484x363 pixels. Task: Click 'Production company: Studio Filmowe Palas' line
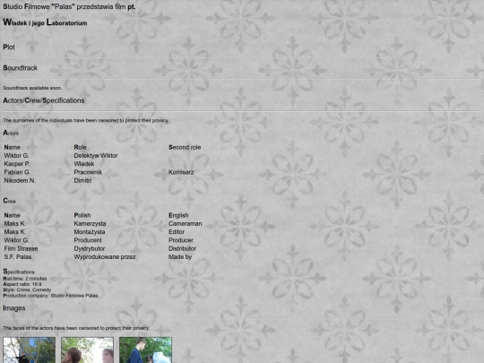[x=50, y=296]
